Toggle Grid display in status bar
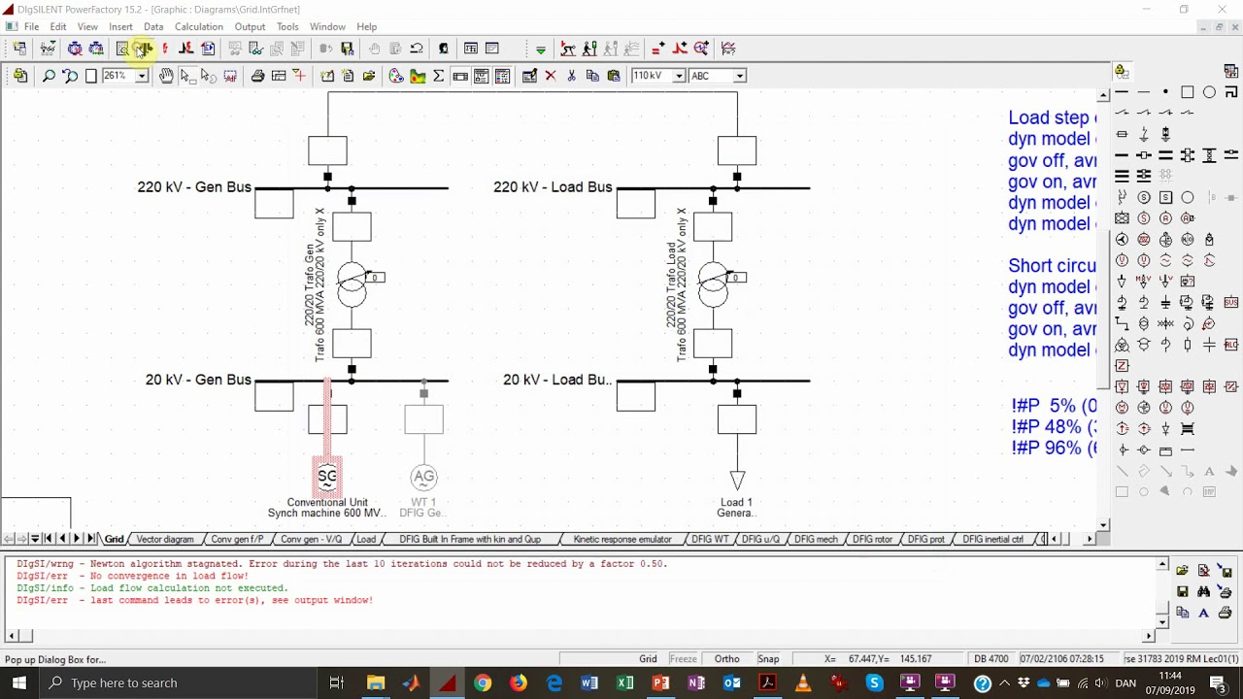This screenshot has width=1243, height=699. [x=648, y=659]
